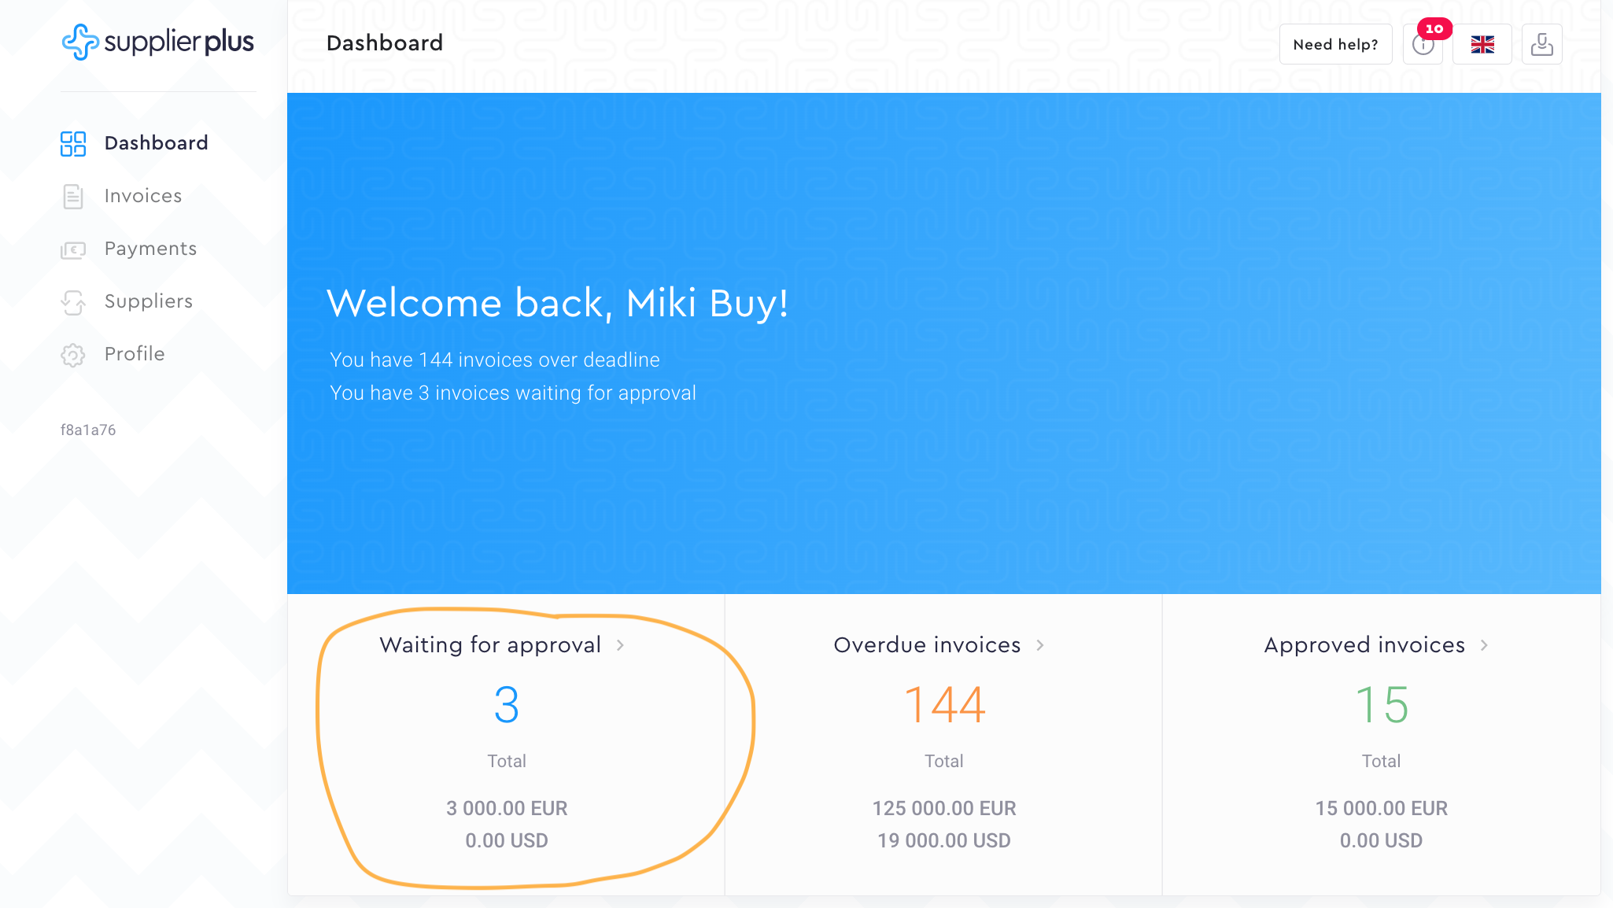1613x908 pixels.
Task: Click the Dashboard grid icon in sidebar
Action: click(x=73, y=143)
